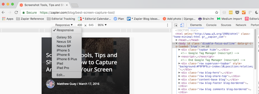Viewport: 259px width, 94px height.
Task: Expand the blog comments blog-bordered div
Action: (x=179, y=89)
